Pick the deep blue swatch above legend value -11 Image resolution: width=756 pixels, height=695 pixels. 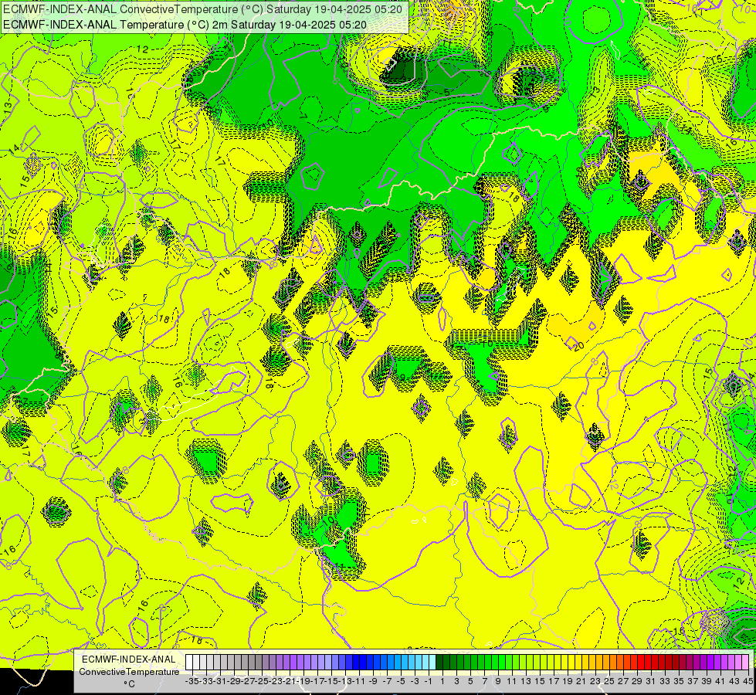coord(356,663)
